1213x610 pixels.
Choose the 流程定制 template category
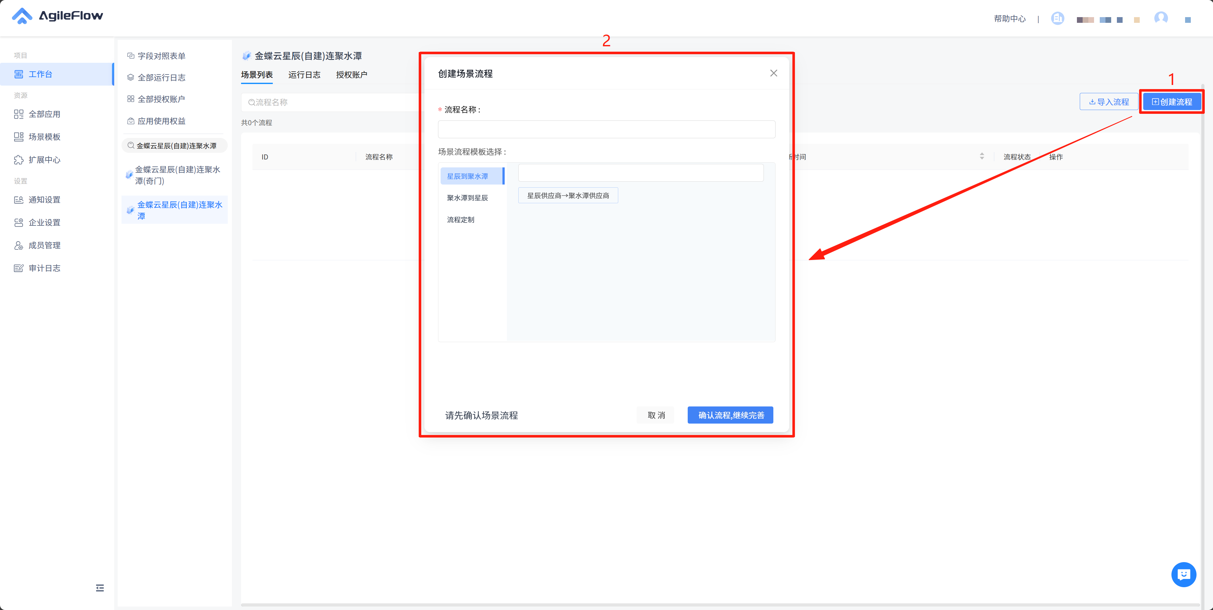[461, 220]
